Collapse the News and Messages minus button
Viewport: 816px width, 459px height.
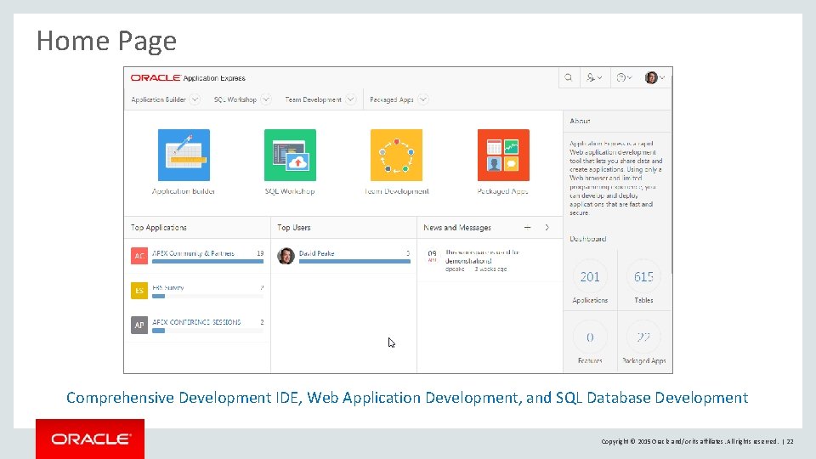click(x=527, y=228)
